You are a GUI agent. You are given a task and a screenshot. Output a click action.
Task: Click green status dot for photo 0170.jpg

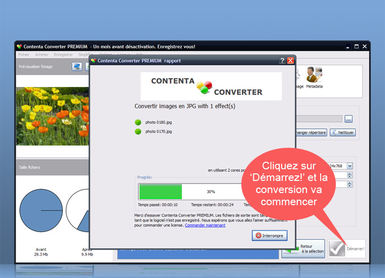pyautogui.click(x=138, y=131)
